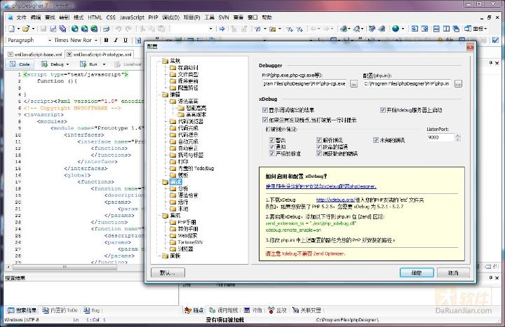Click the Redo toolbar icon

pos(128,29)
